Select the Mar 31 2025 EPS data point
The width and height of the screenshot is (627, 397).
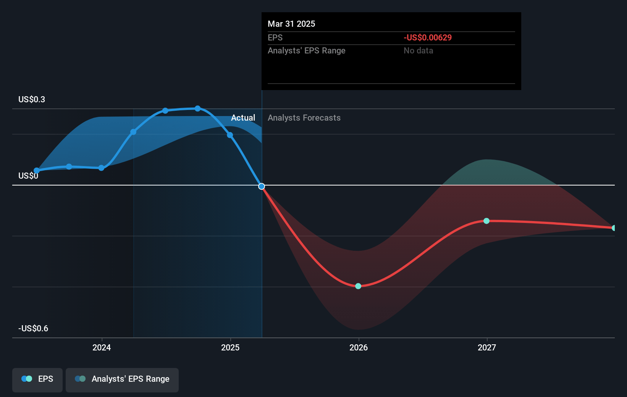(262, 186)
